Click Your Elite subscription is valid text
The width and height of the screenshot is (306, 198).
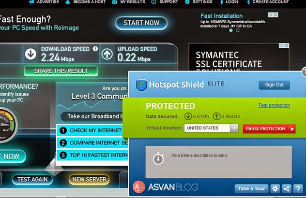click(199, 156)
